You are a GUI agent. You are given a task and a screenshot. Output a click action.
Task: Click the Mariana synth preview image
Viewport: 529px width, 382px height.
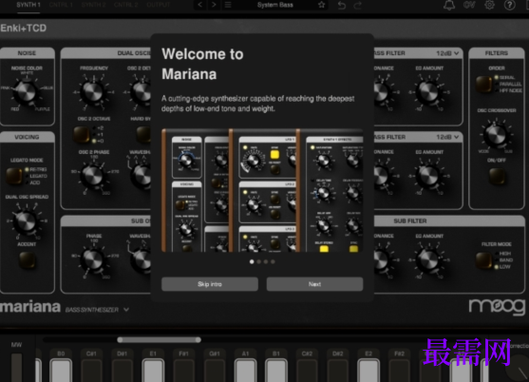(262, 190)
